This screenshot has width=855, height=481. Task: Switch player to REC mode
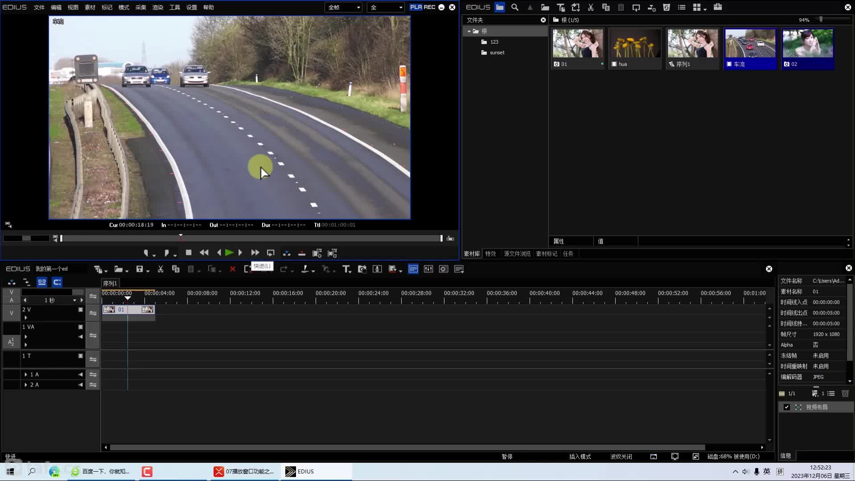tap(429, 7)
